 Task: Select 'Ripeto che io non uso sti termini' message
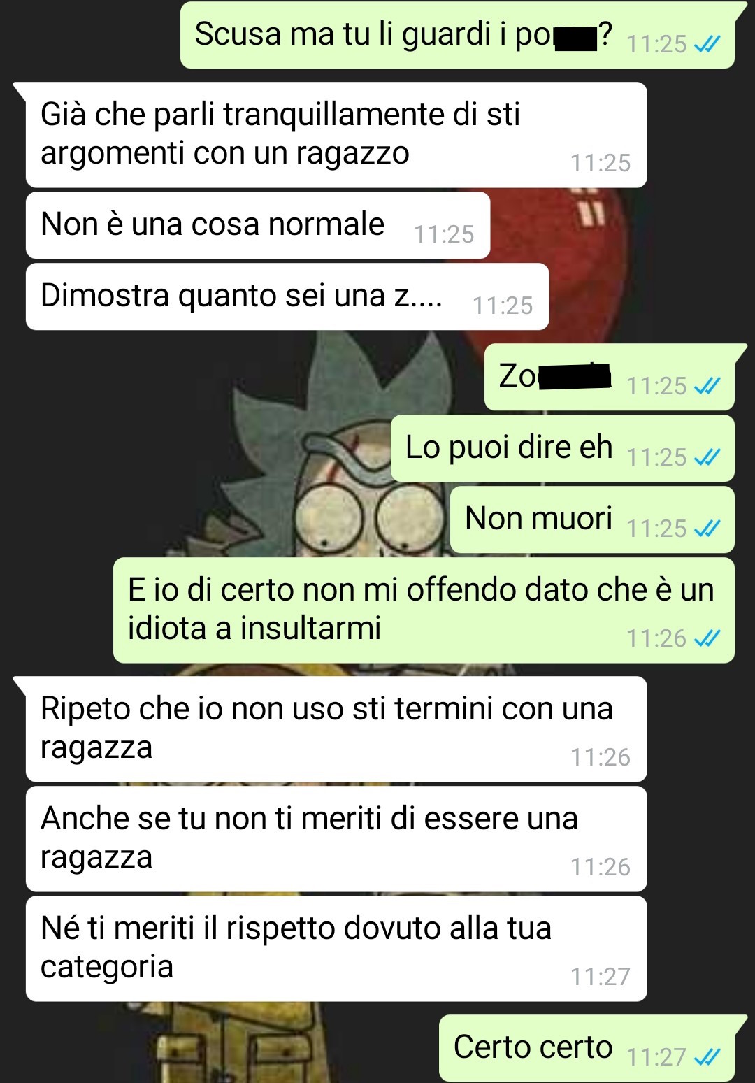pos(336,729)
